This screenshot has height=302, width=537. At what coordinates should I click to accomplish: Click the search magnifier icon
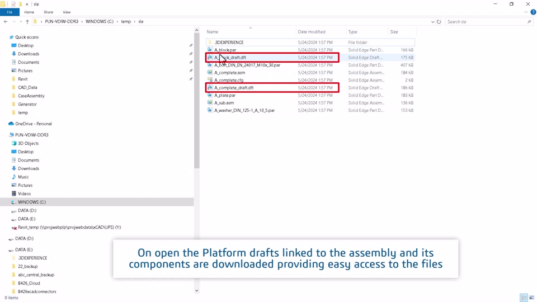point(529,22)
